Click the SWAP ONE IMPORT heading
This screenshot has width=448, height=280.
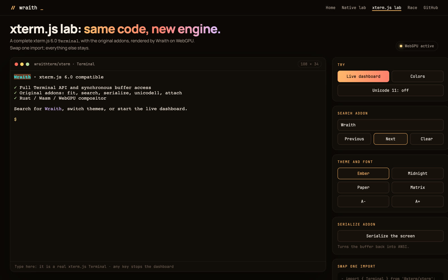coord(356,266)
